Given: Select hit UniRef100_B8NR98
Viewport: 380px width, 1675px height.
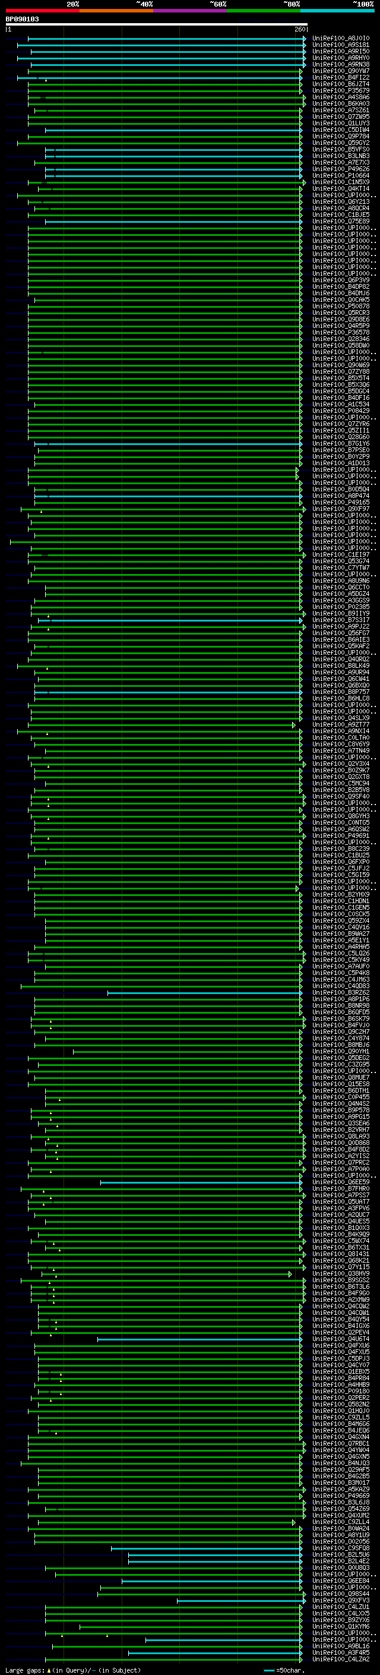Looking at the screenshot, I should pyautogui.click(x=340, y=1006).
